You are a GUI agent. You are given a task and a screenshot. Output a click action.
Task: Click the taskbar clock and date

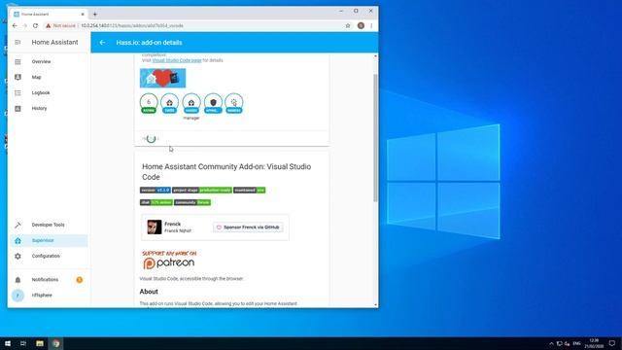tap(594, 343)
